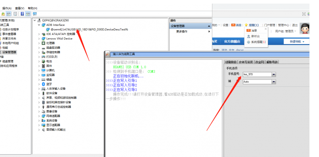Select 共享文件夹 in left console tree
319x157 pixels.
tap(9, 39)
